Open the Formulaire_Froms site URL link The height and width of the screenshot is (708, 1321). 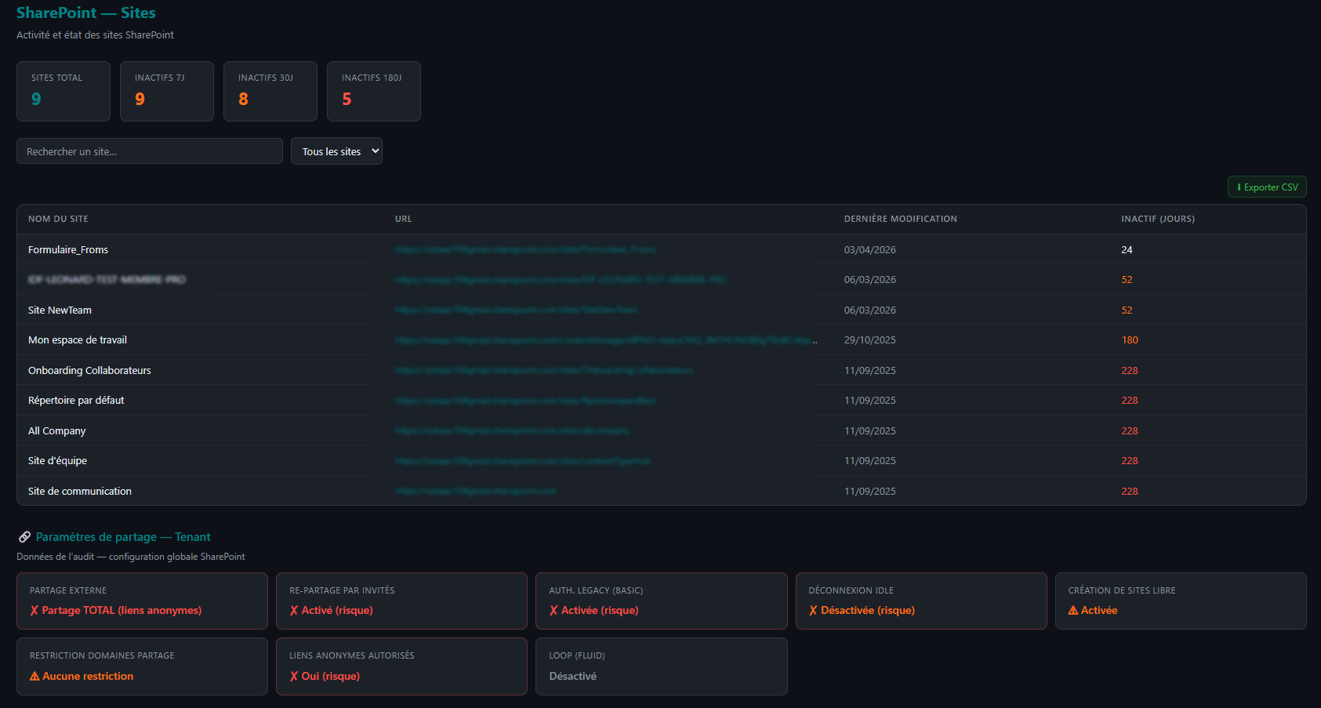coord(525,249)
